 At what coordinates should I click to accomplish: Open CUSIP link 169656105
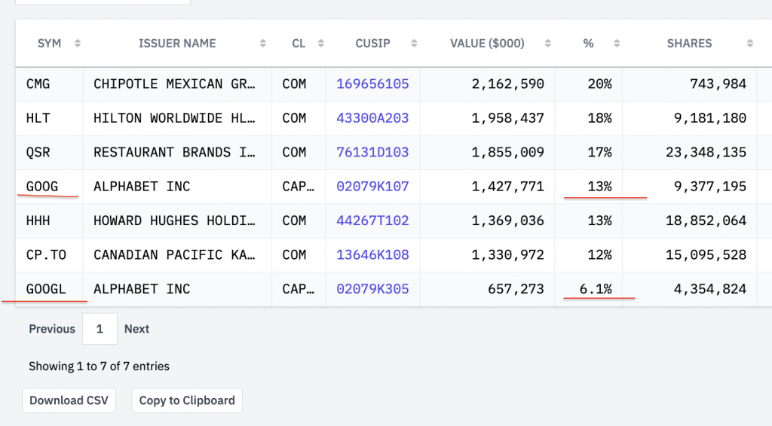(x=372, y=84)
